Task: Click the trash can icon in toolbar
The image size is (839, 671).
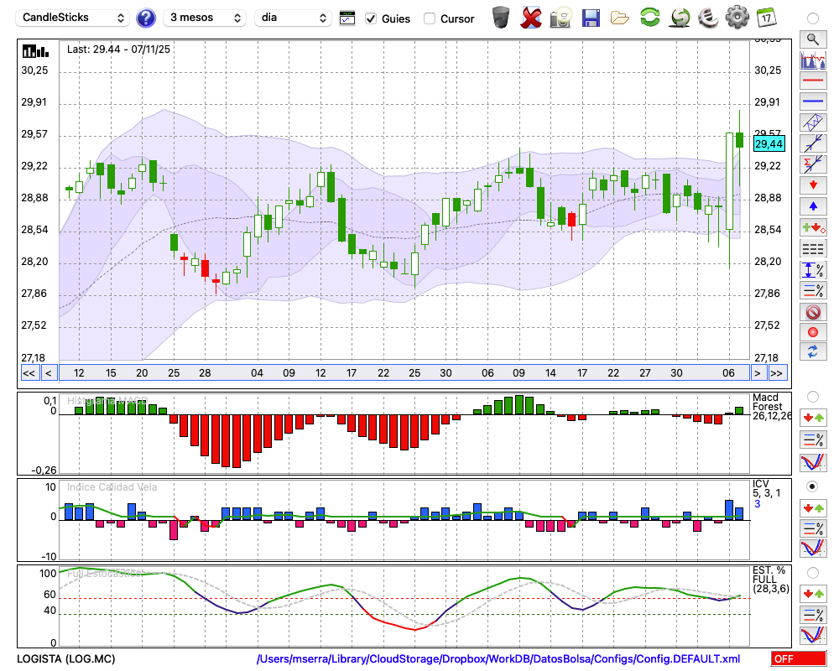Action: tap(501, 18)
